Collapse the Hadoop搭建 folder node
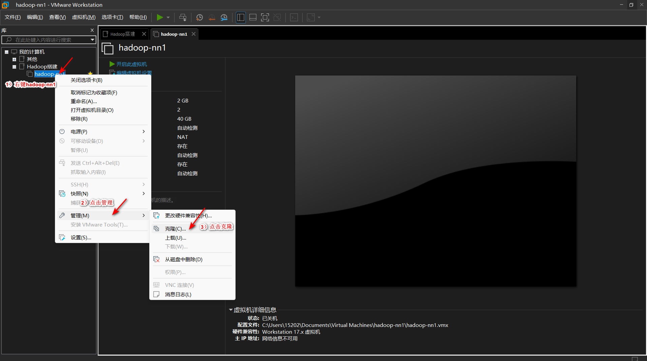 (x=14, y=67)
